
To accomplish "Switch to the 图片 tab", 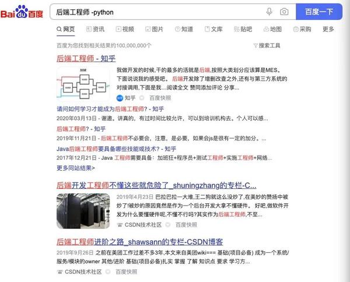I will pyautogui.click(x=154, y=29).
